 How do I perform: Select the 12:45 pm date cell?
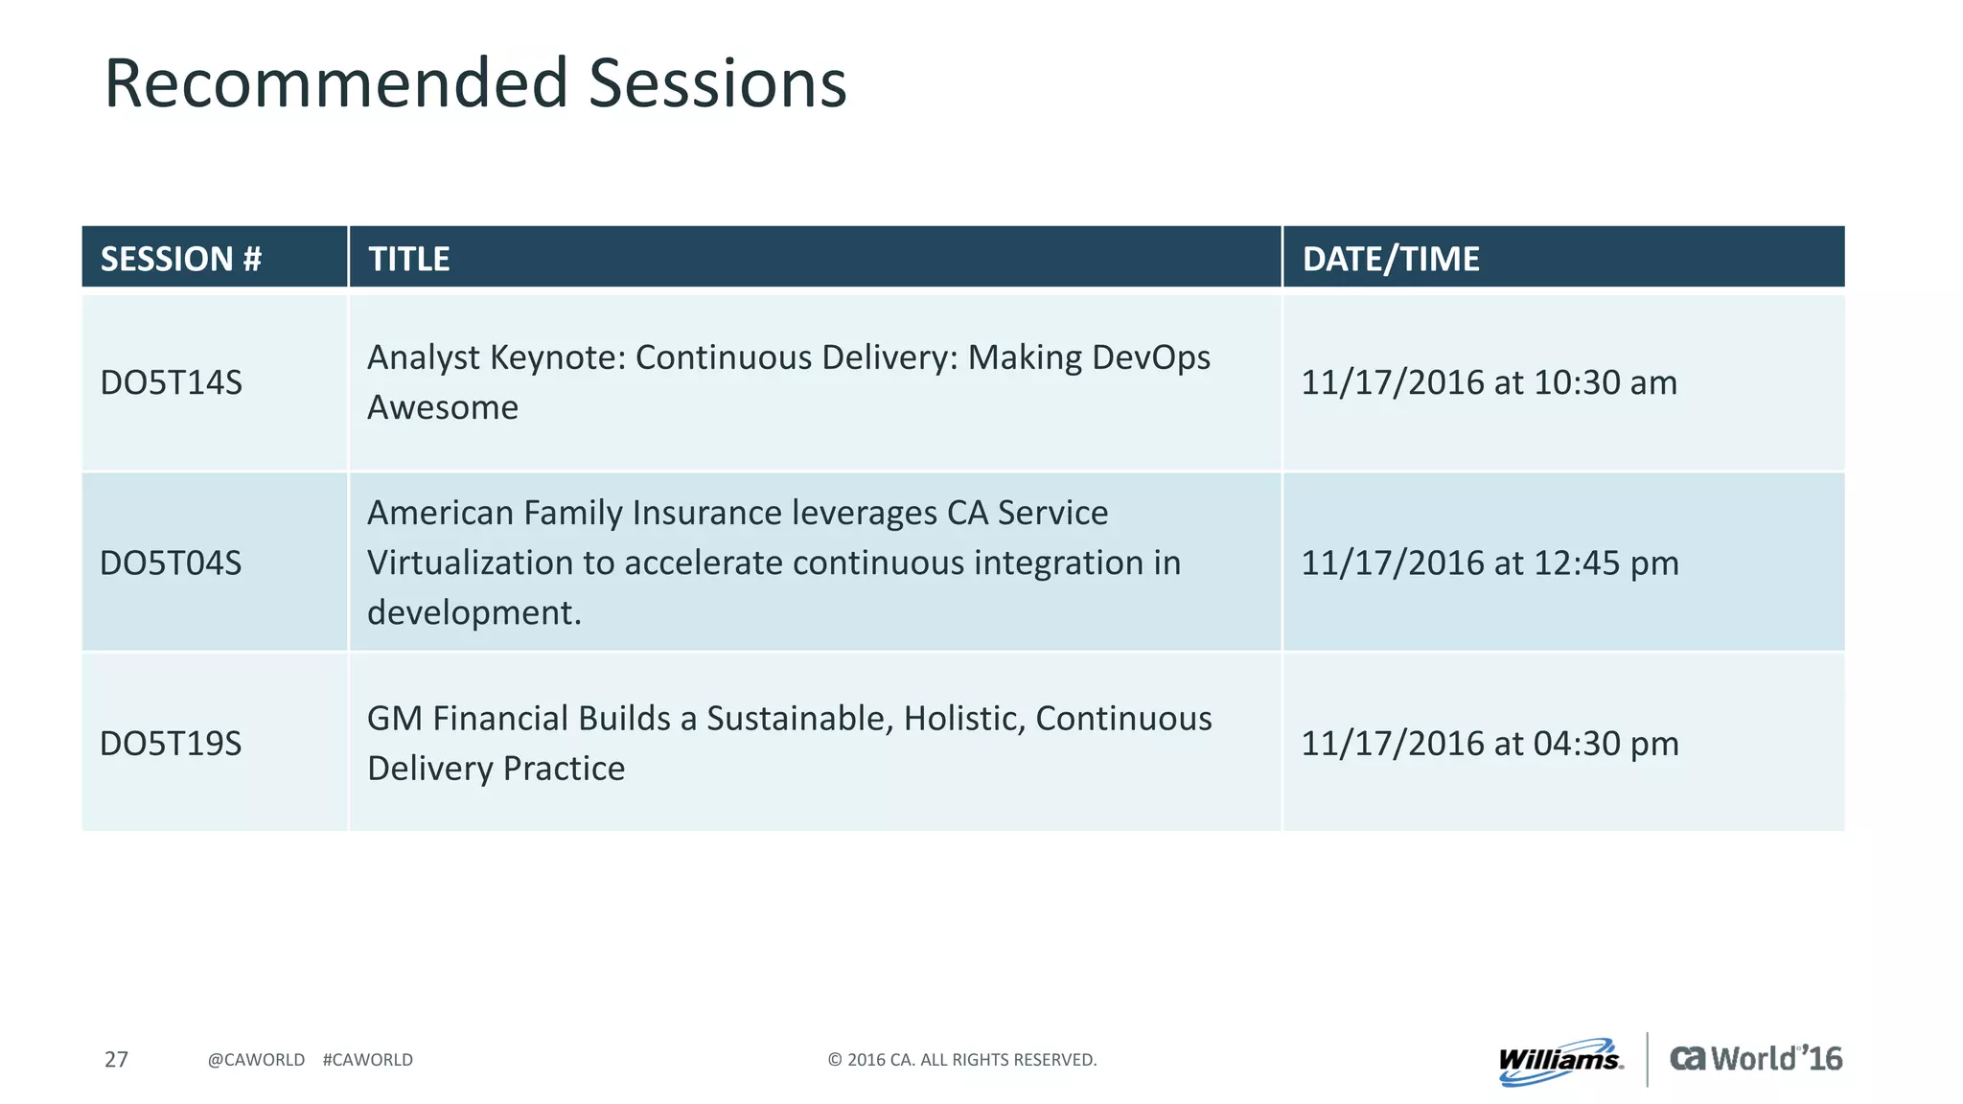(1563, 562)
